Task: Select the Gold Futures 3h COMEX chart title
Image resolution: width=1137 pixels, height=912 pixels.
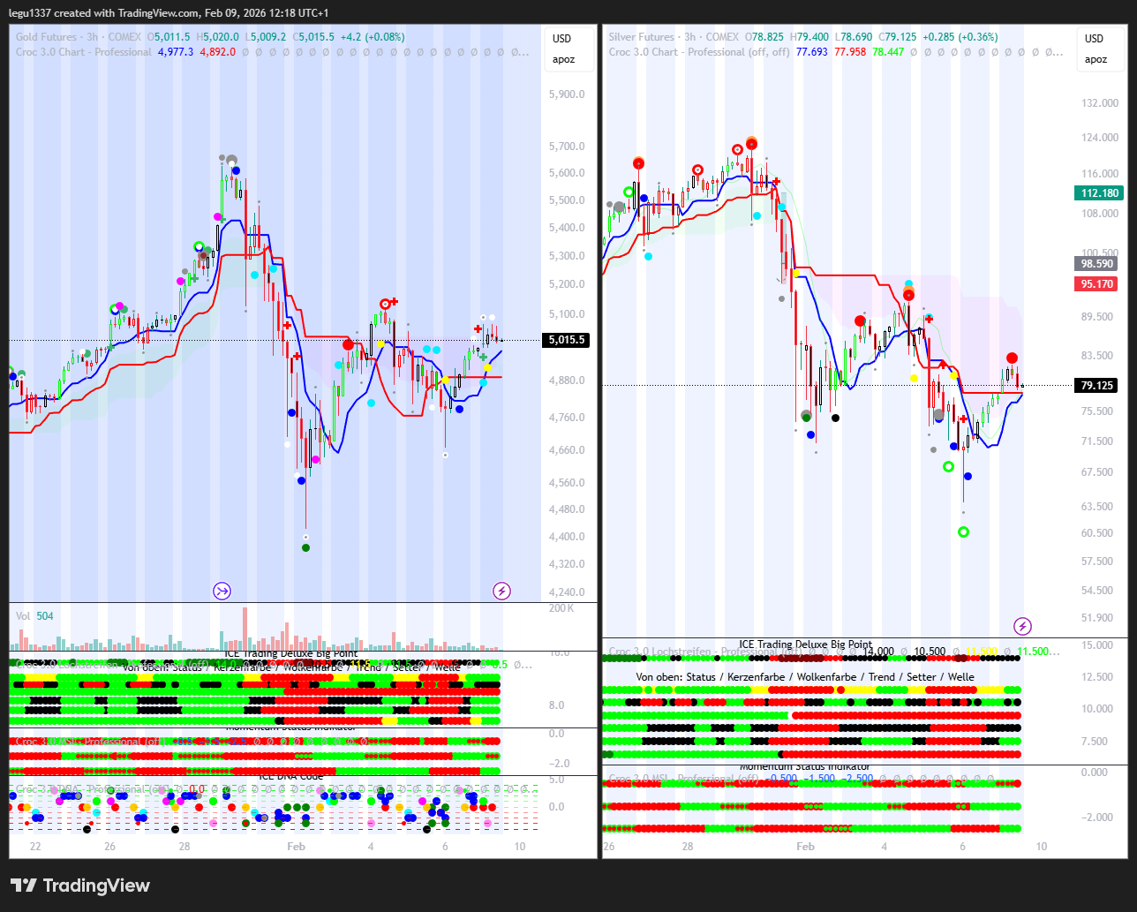Action: (77, 37)
